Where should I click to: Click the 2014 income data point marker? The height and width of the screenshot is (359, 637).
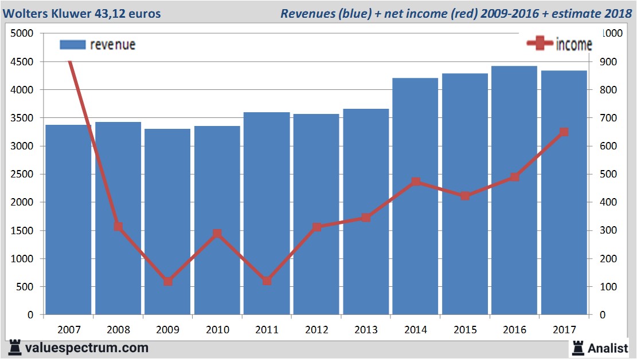[x=416, y=182]
